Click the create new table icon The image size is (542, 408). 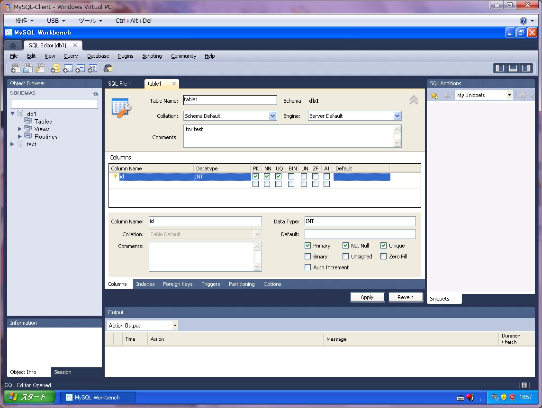point(68,68)
